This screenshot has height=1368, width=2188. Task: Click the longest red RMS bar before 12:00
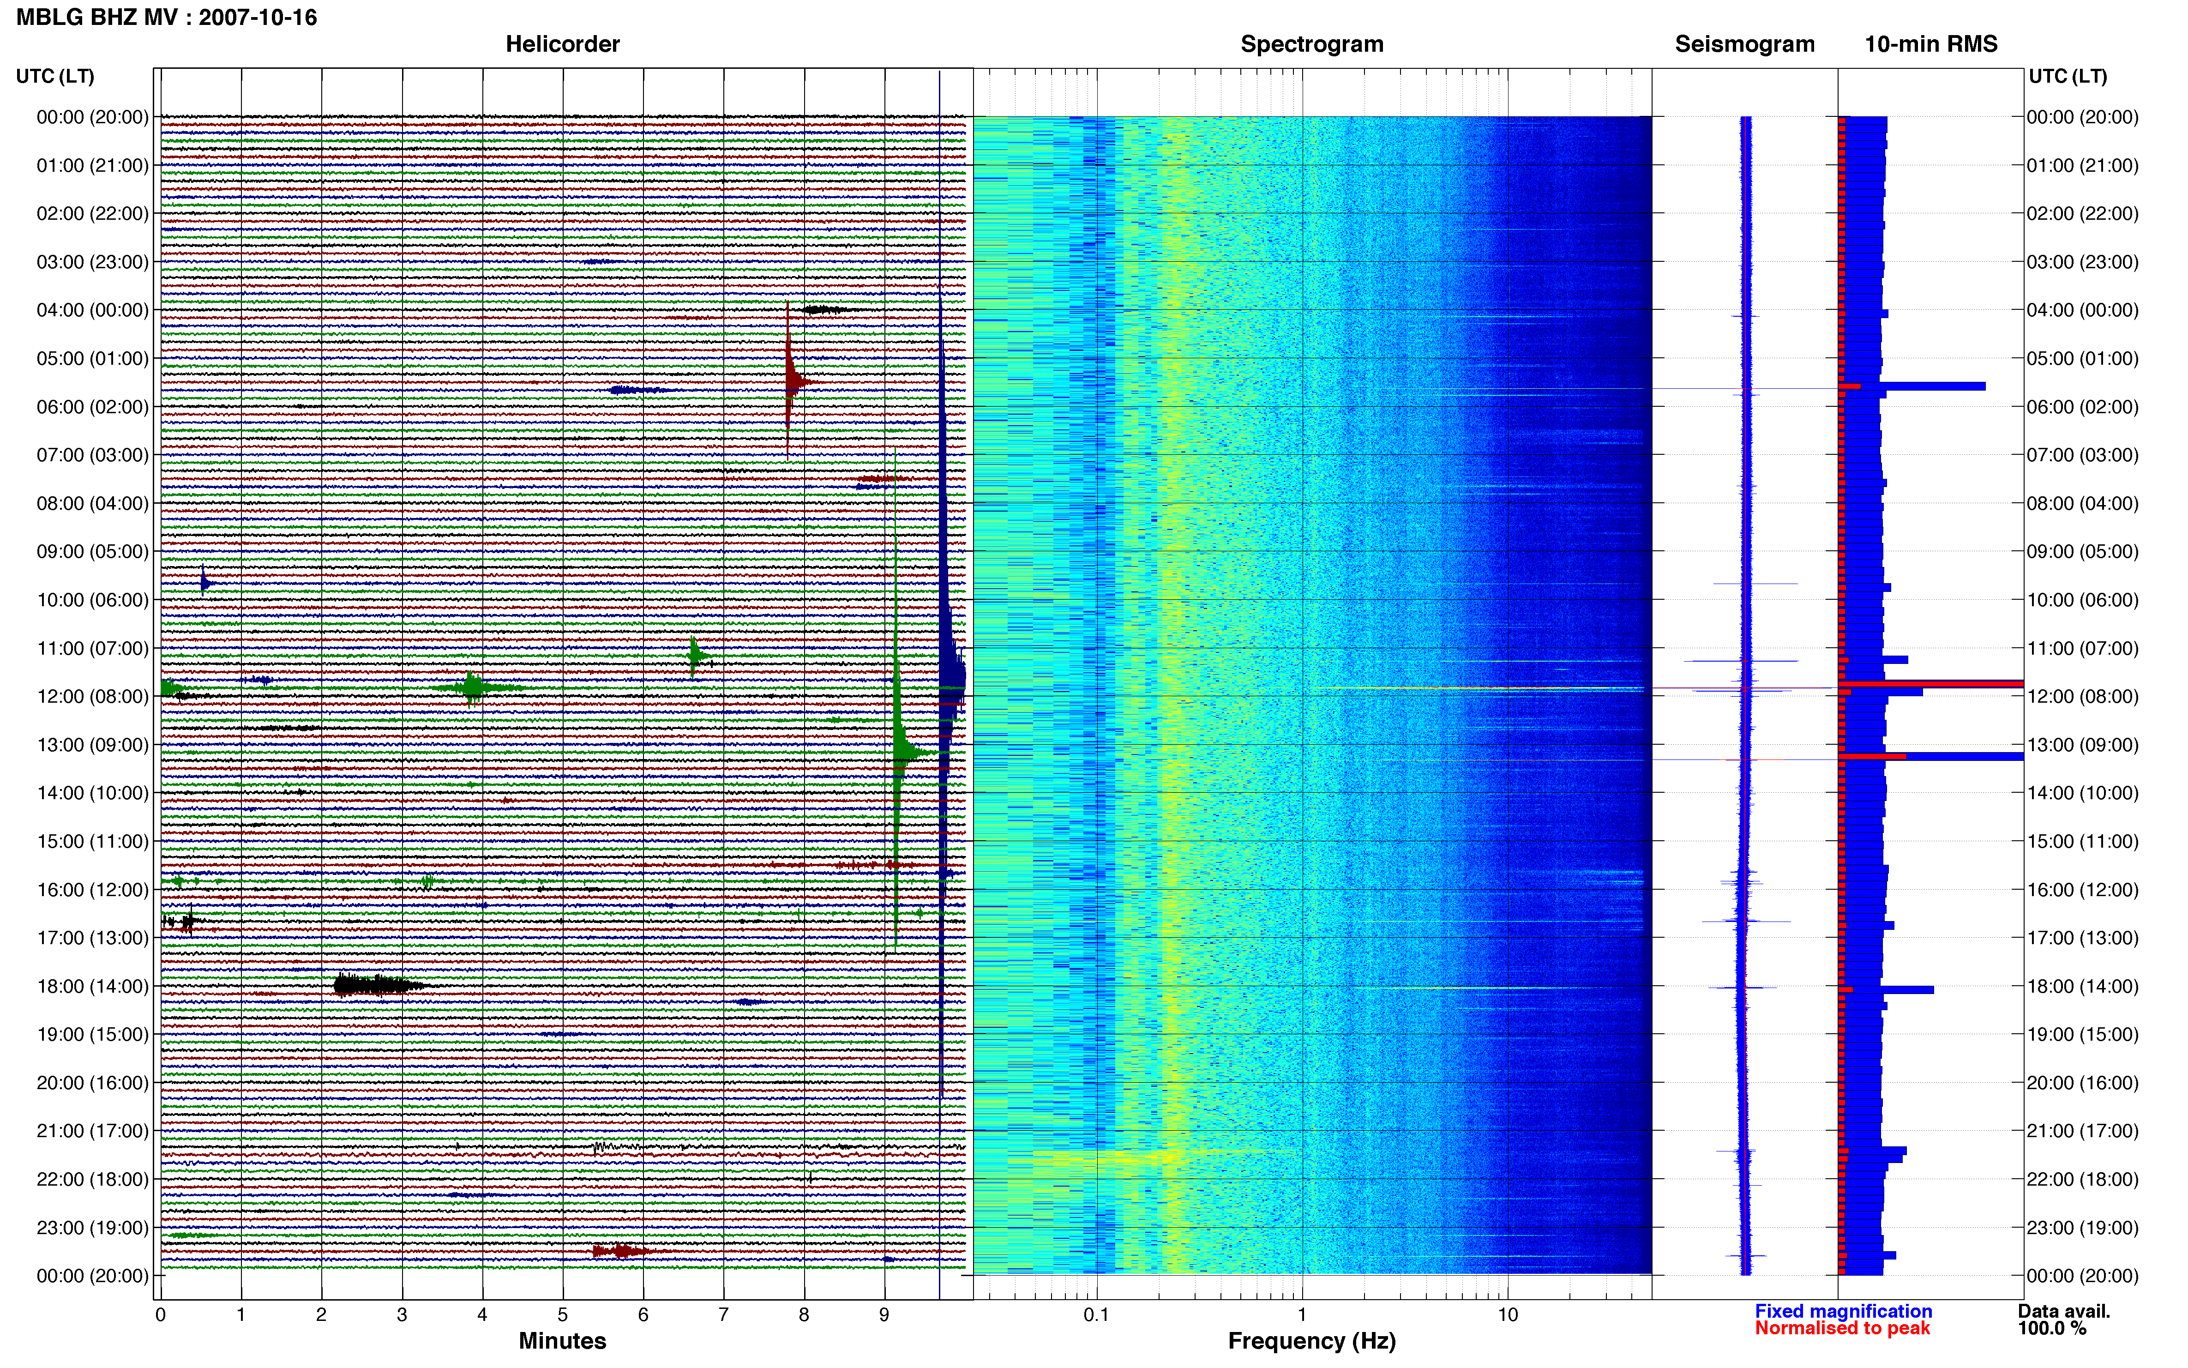pyautogui.click(x=1931, y=684)
